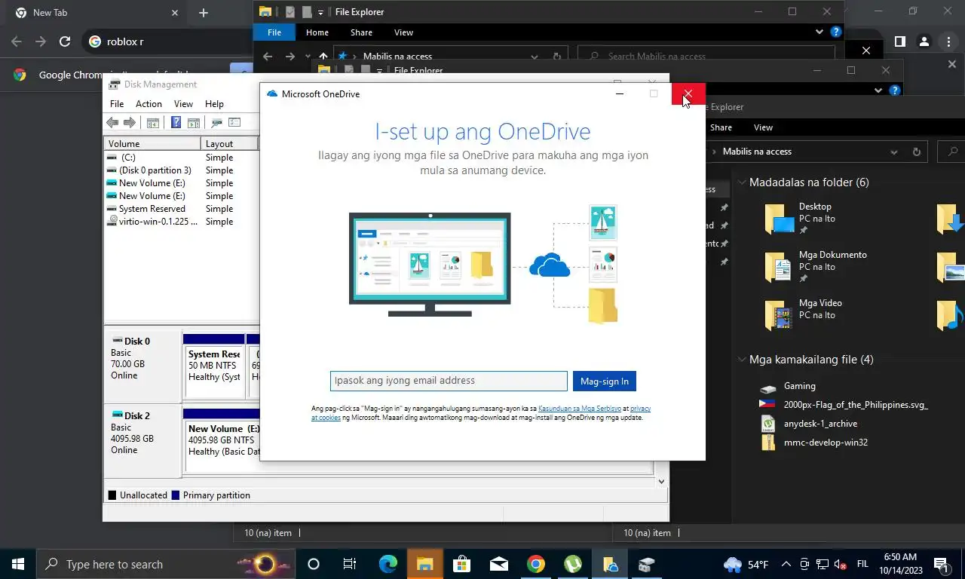Select the (C:) volume row

tap(181, 158)
